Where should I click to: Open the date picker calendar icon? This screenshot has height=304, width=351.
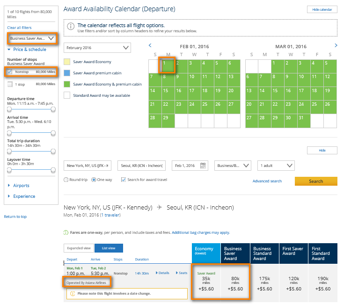pyautogui.click(x=203, y=166)
